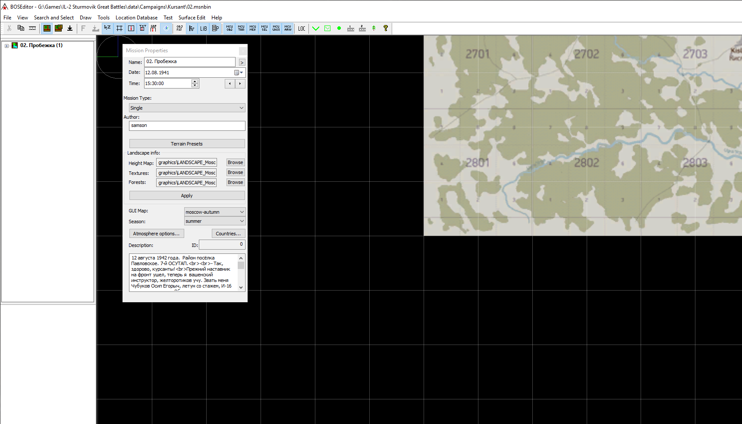Toggle the MCU TAR links display
742x424 pixels.
pyautogui.click(x=241, y=28)
